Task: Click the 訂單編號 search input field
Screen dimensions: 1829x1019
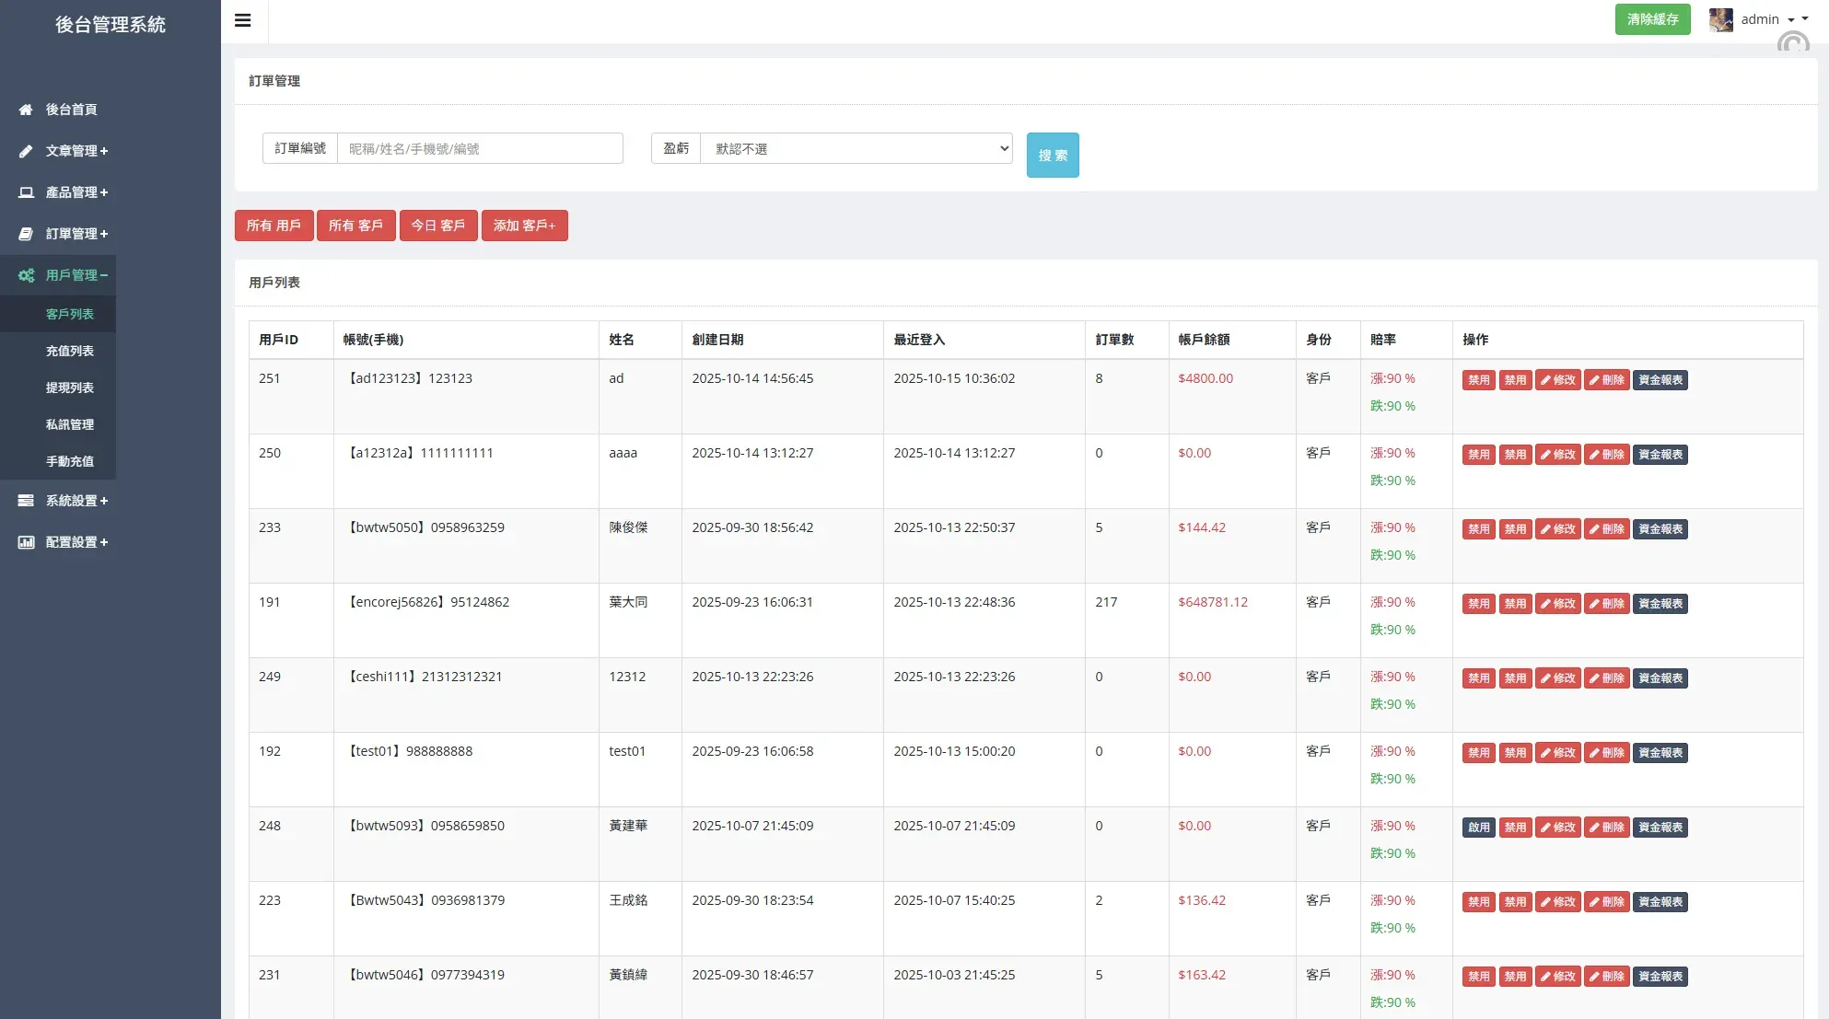Action: [480, 148]
